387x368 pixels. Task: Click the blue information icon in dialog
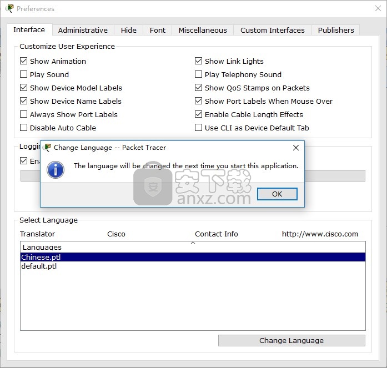pyautogui.click(x=56, y=170)
